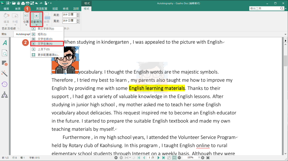Go to first page in status bar

click(x=139, y=158)
